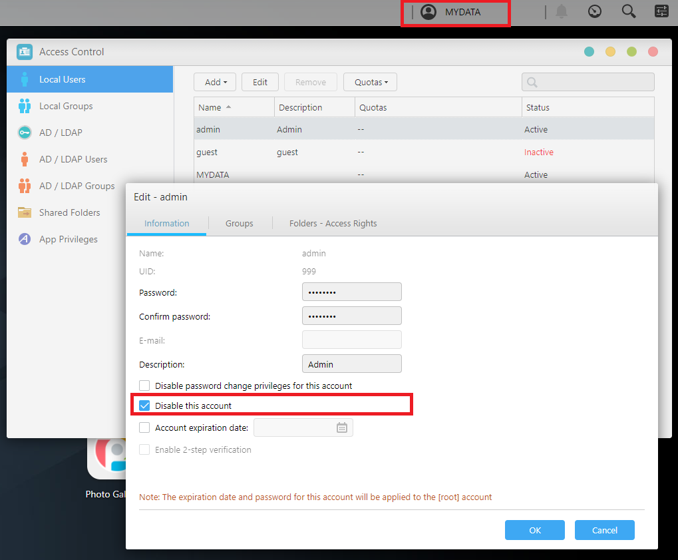Switch to the Groups tab

239,223
